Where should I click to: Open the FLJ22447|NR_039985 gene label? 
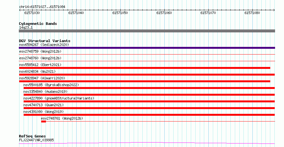pos(36,140)
